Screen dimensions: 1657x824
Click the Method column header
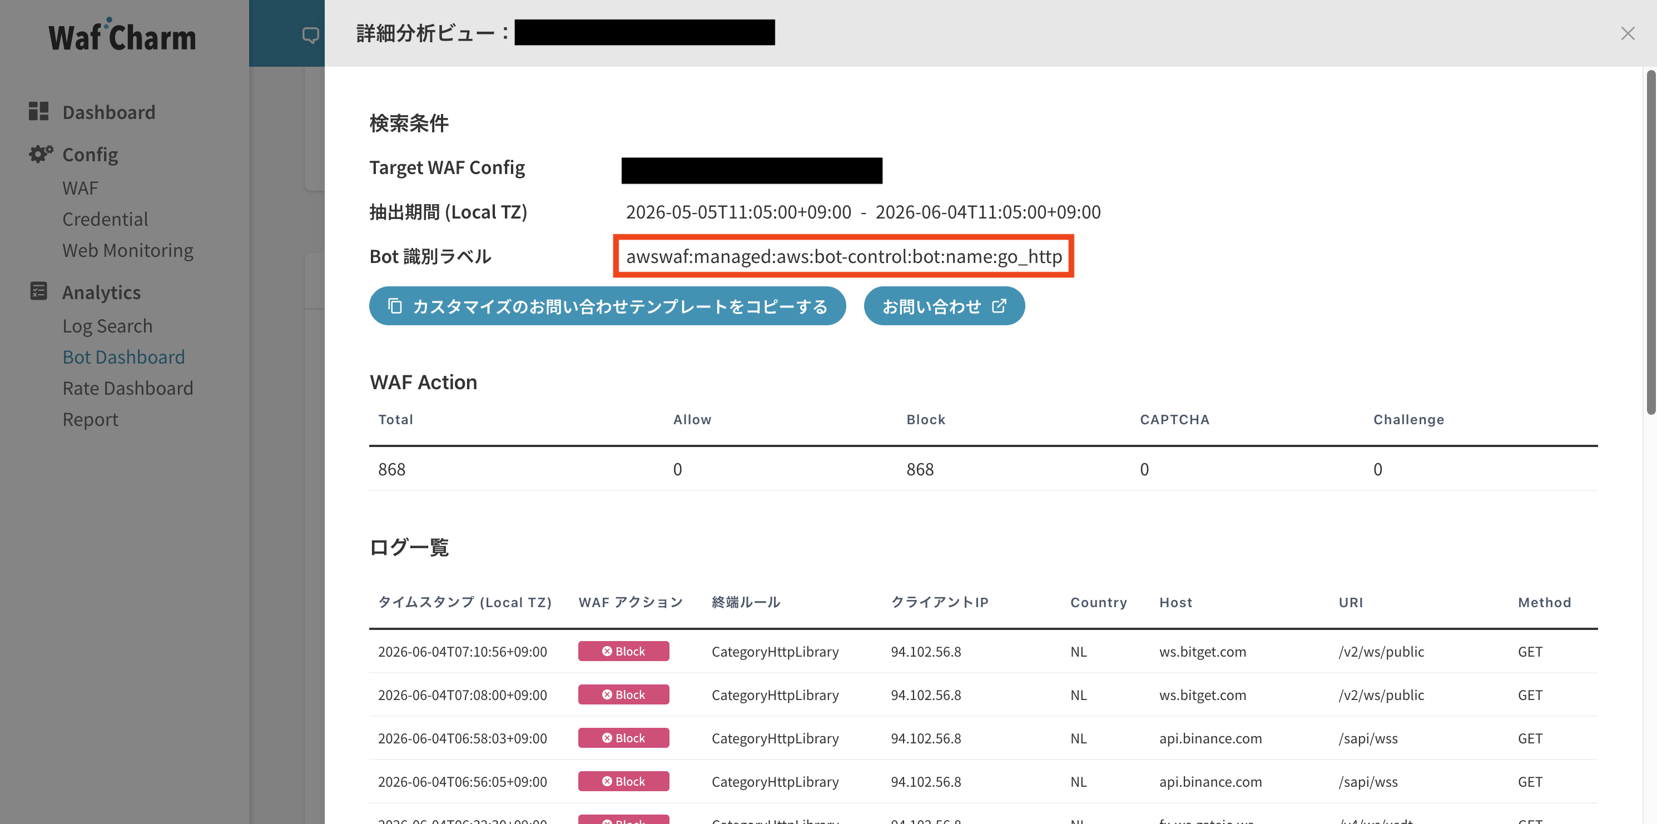tap(1545, 602)
